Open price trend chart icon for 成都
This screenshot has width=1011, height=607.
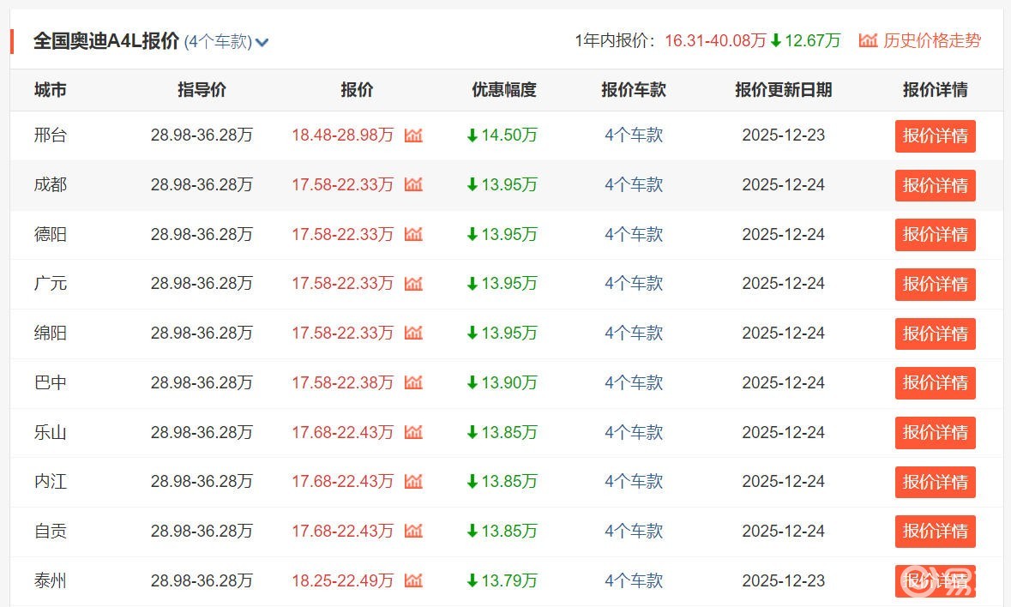point(413,185)
